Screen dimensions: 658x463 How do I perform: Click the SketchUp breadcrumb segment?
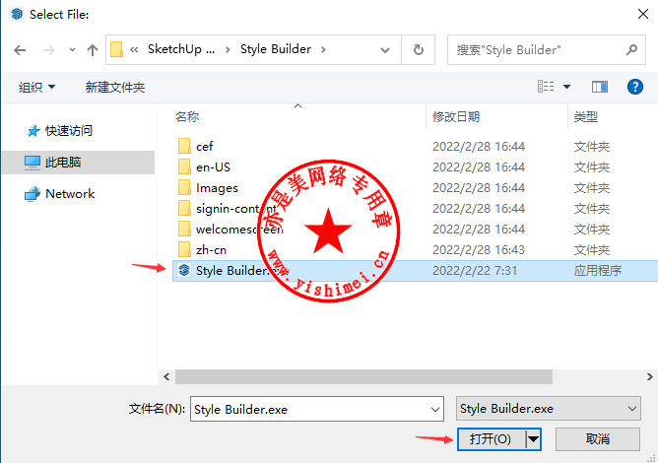pyautogui.click(x=181, y=49)
